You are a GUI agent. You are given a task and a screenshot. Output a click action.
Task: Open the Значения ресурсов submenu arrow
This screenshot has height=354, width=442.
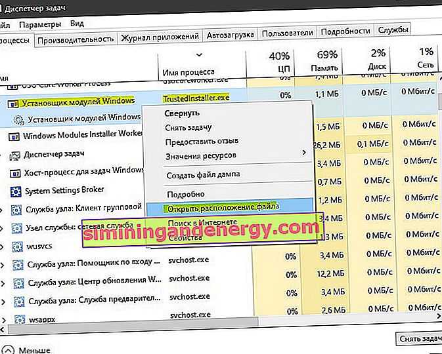304,153
